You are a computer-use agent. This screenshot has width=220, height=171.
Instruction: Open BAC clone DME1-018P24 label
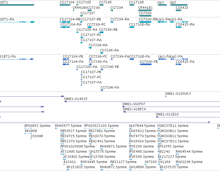pos(134,109)
